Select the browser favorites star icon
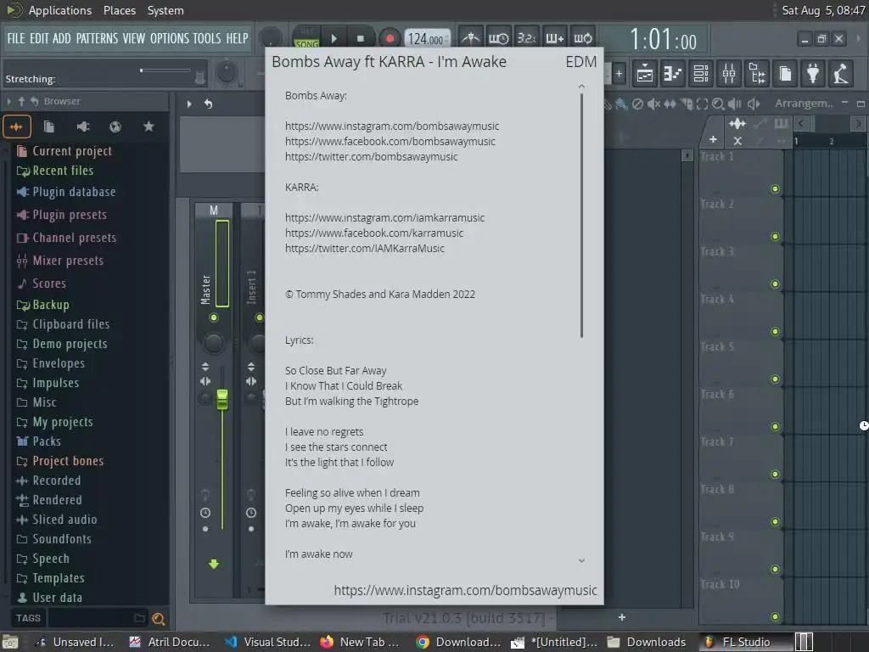Image resolution: width=869 pixels, height=652 pixels. click(149, 127)
